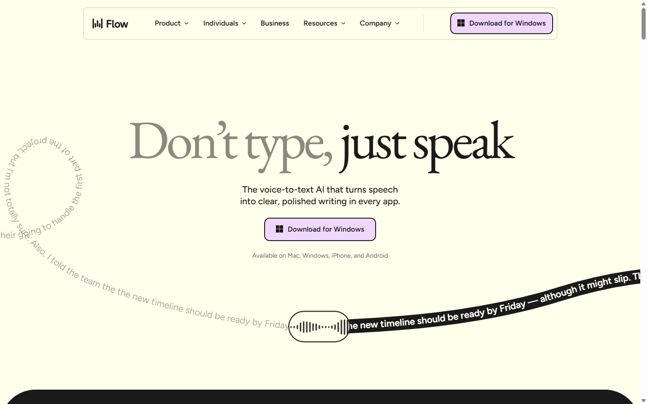The image size is (647, 404).
Task: Click the "Don't type, just speak" headline
Action: tap(322, 146)
